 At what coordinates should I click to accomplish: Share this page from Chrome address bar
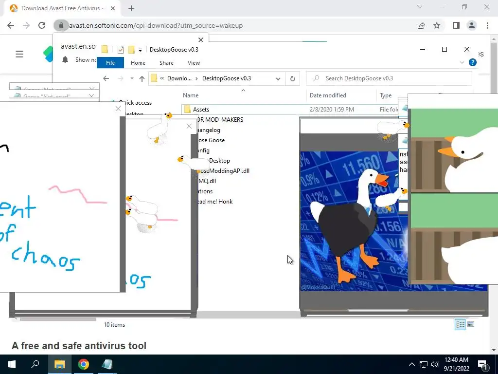point(421,25)
